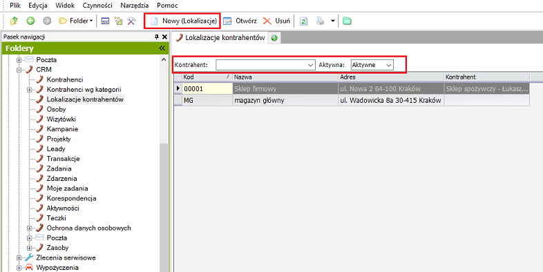The image size is (543, 272).
Task: Open the Kontrahent combo box
Action: pyautogui.click(x=265, y=65)
